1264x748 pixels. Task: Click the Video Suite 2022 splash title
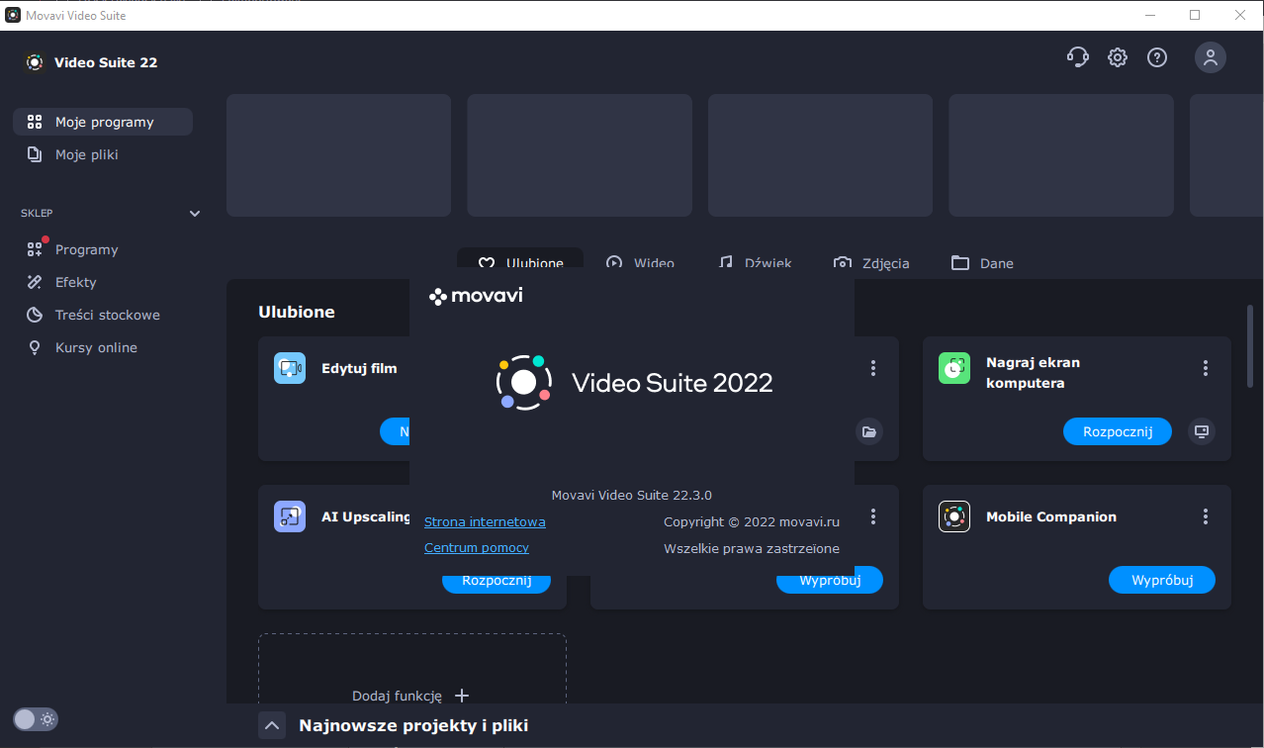673,383
